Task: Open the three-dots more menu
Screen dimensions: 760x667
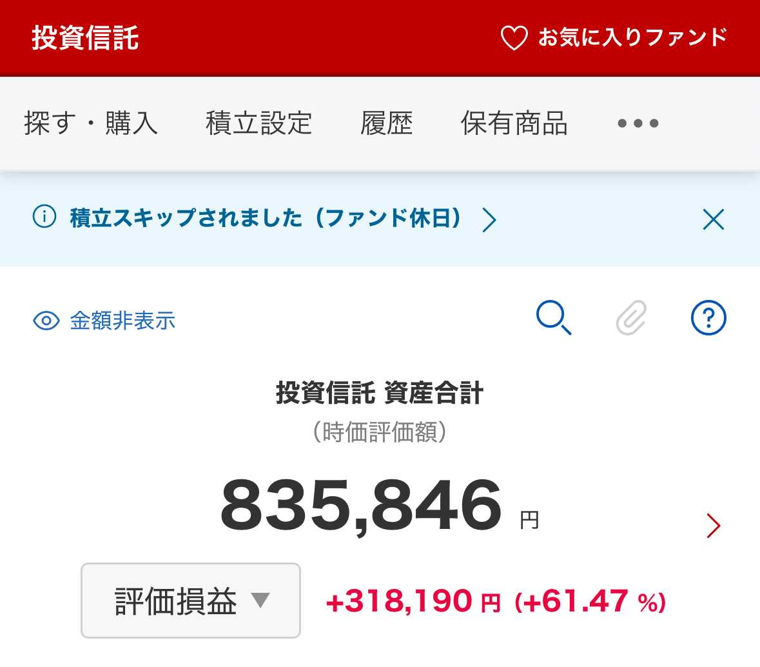Action: pos(638,123)
